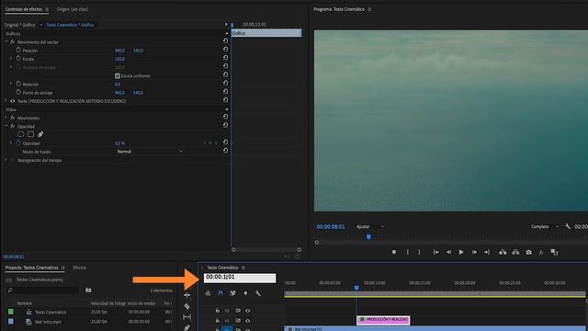
Task: Add a marker in the Program monitor
Action: point(394,252)
